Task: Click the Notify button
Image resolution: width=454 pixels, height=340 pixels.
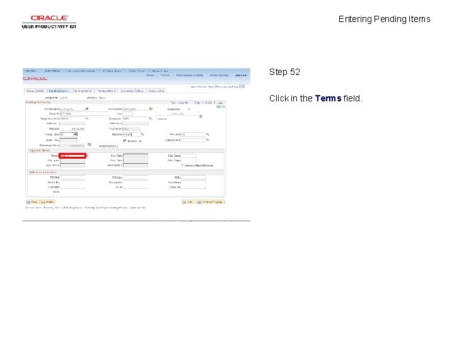Action: (x=47, y=202)
